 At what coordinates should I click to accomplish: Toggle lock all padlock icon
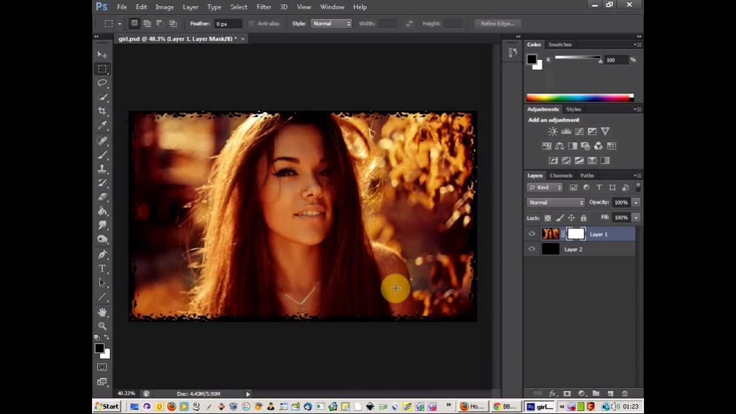584,218
